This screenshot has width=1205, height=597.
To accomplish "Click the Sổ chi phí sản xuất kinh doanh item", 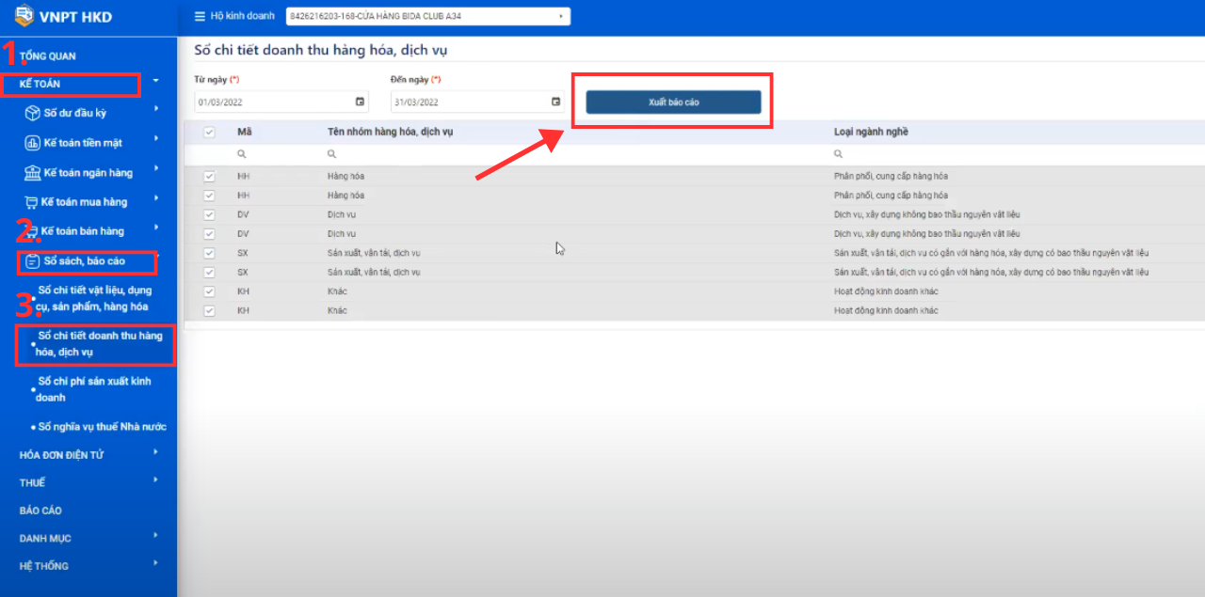I will click(x=94, y=389).
